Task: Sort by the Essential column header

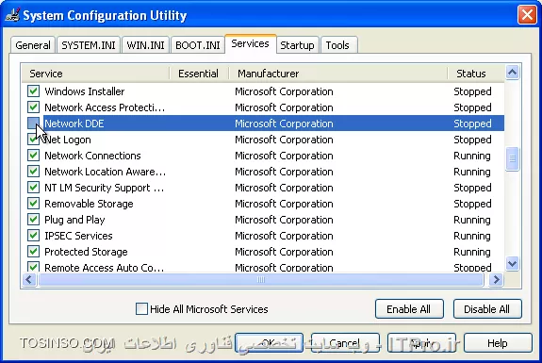Action: (x=199, y=74)
